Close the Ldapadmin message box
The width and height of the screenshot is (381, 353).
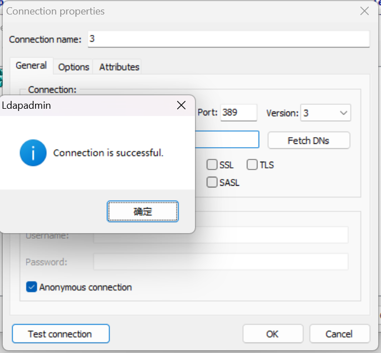(181, 105)
